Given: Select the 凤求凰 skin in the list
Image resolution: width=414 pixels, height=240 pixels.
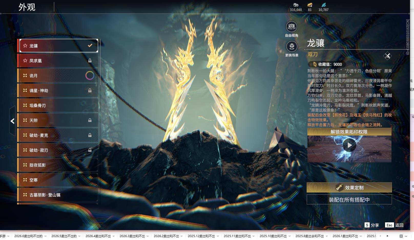Looking at the screenshot, I should point(58,61).
